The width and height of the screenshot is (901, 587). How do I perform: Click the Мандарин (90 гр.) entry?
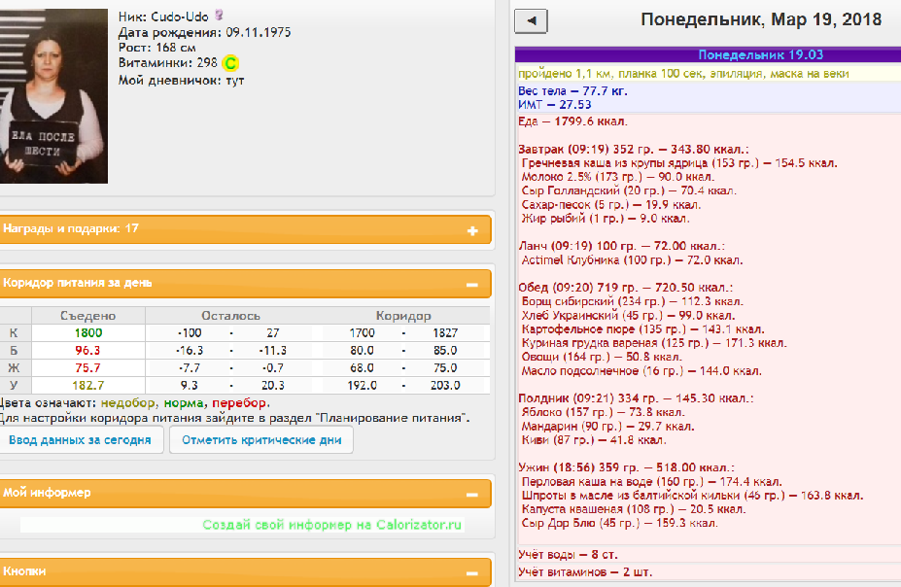(607, 427)
